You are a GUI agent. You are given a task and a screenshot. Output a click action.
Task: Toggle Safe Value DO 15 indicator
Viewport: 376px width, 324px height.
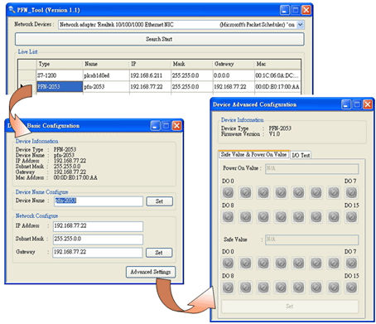[351, 288]
